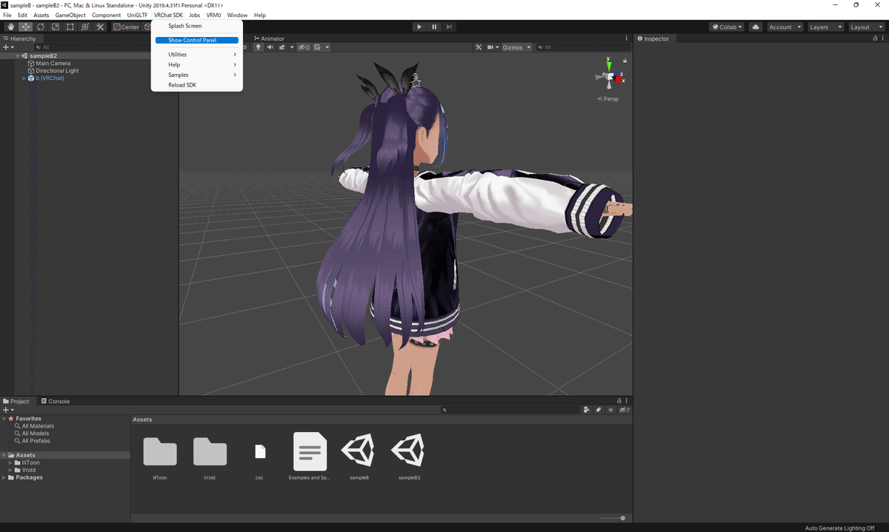Open Project create plus menu

pos(8,410)
